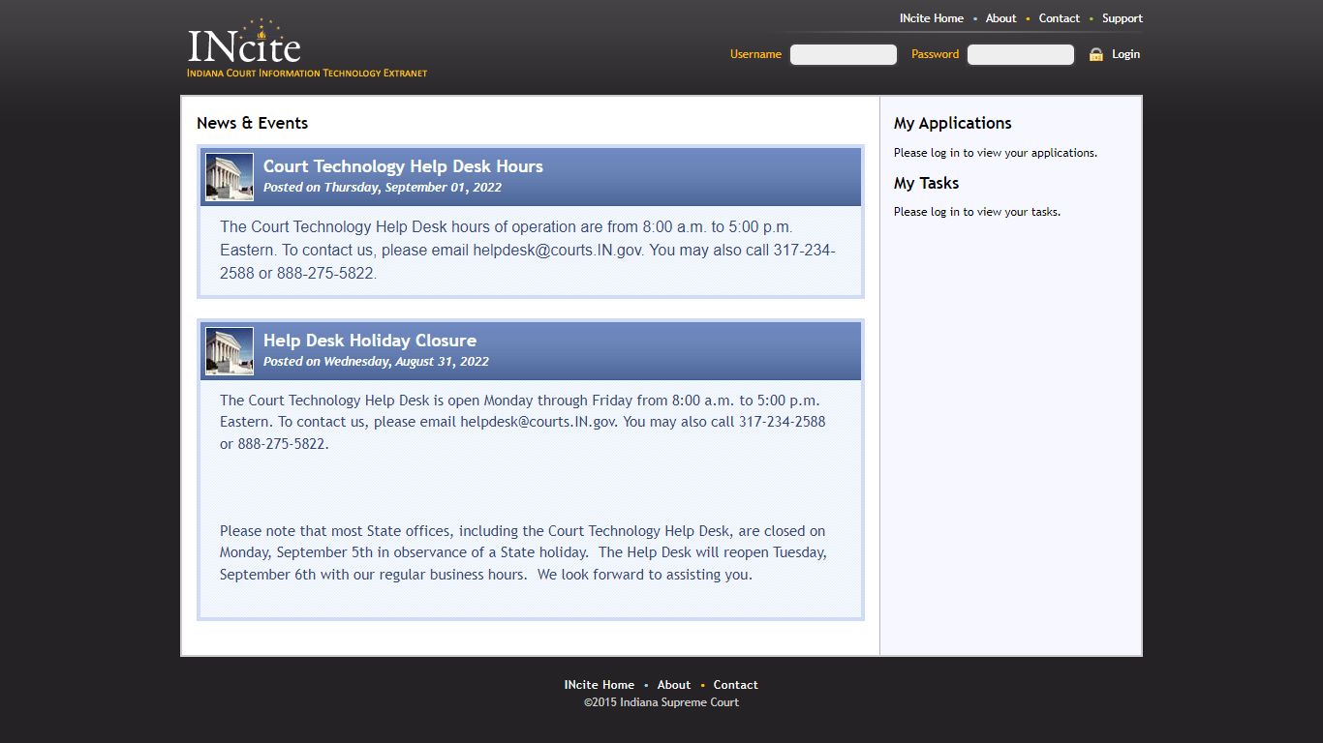Go to INcite Home in top navigation

click(x=932, y=18)
